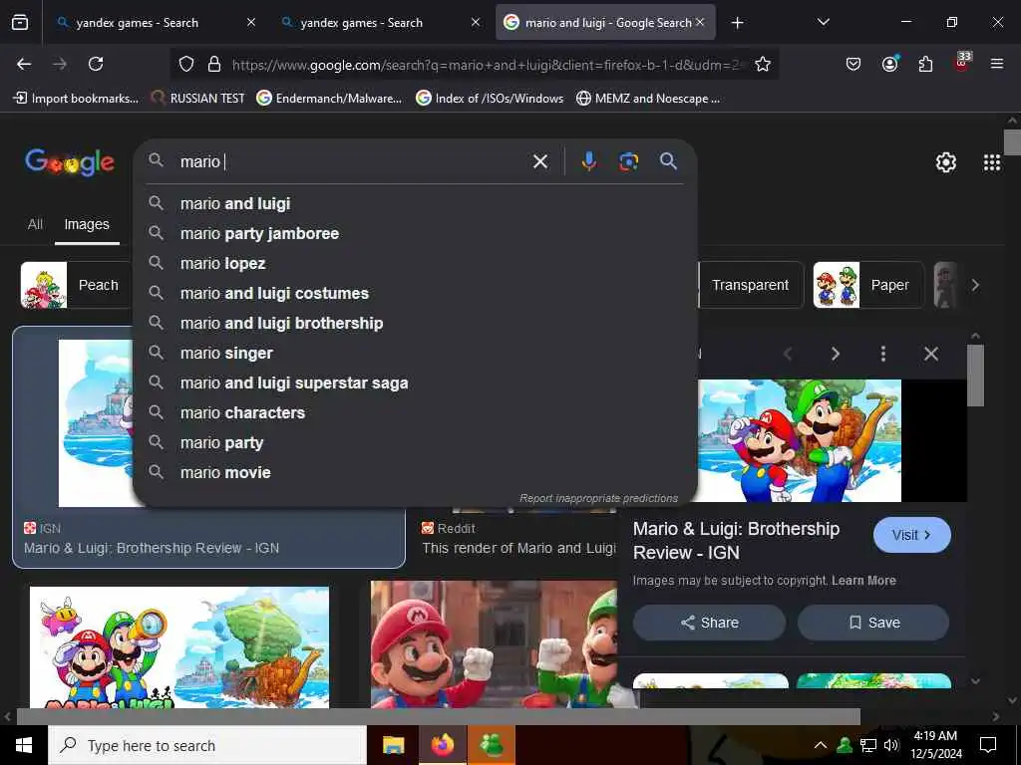Viewport: 1021px width, 765px height.
Task: Switch to the second yandex games tab
Action: coord(361,23)
